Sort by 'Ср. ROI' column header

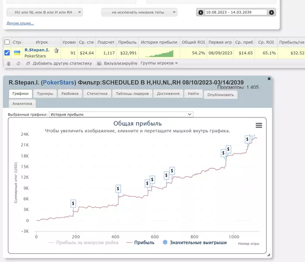pos(266,42)
